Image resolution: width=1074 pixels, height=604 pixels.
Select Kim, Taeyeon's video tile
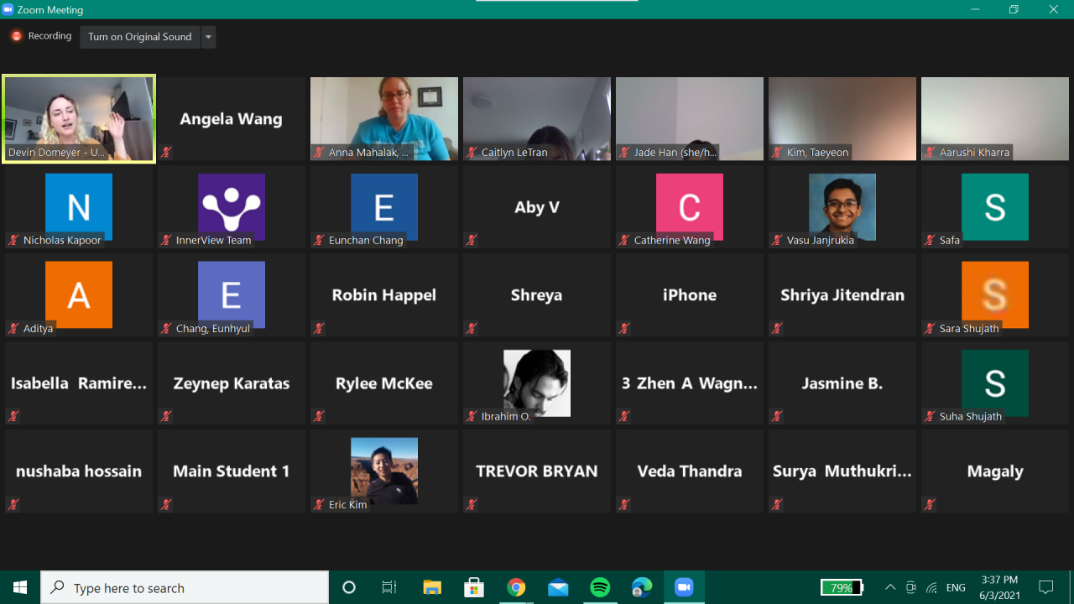[x=842, y=118]
